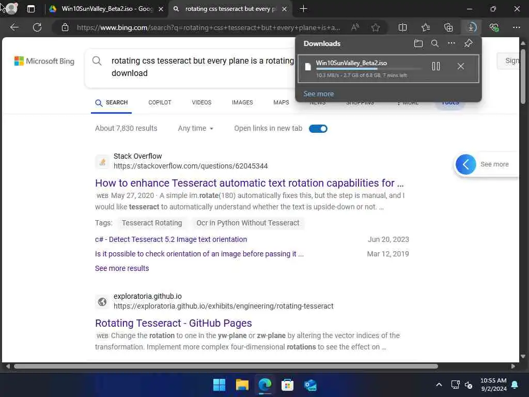
Task: Open Rotating Tesseract - GitHub Pages result
Action: point(174,323)
